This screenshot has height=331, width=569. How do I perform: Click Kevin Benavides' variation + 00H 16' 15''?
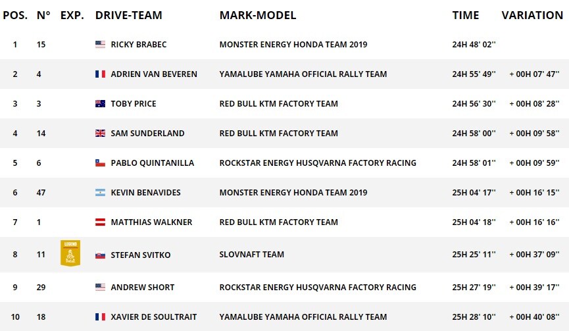pyautogui.click(x=534, y=193)
